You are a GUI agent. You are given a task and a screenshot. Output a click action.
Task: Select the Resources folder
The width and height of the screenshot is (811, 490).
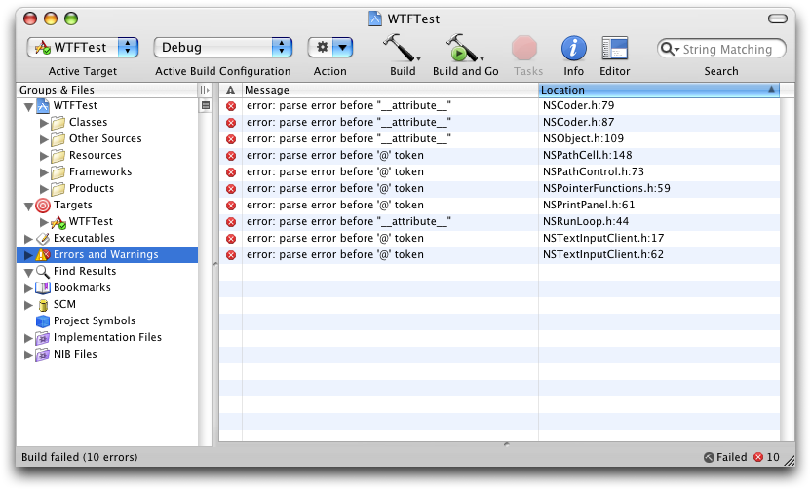58,155
